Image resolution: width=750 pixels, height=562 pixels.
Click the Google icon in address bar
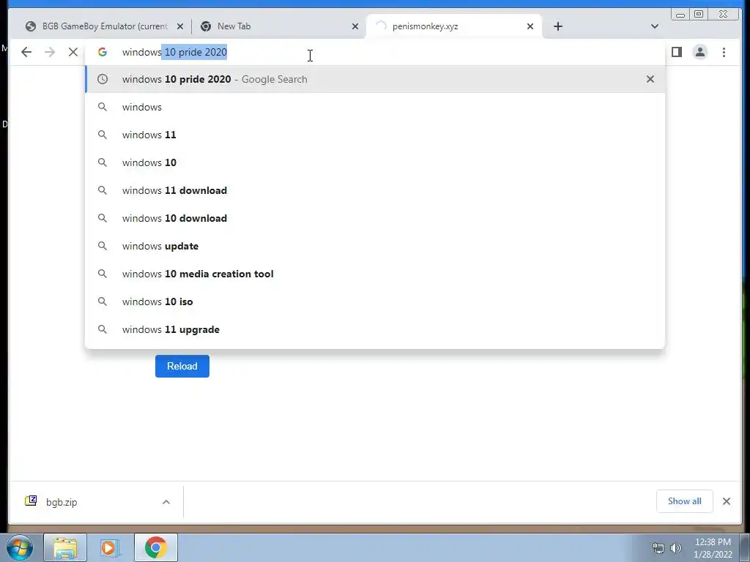pos(103,52)
